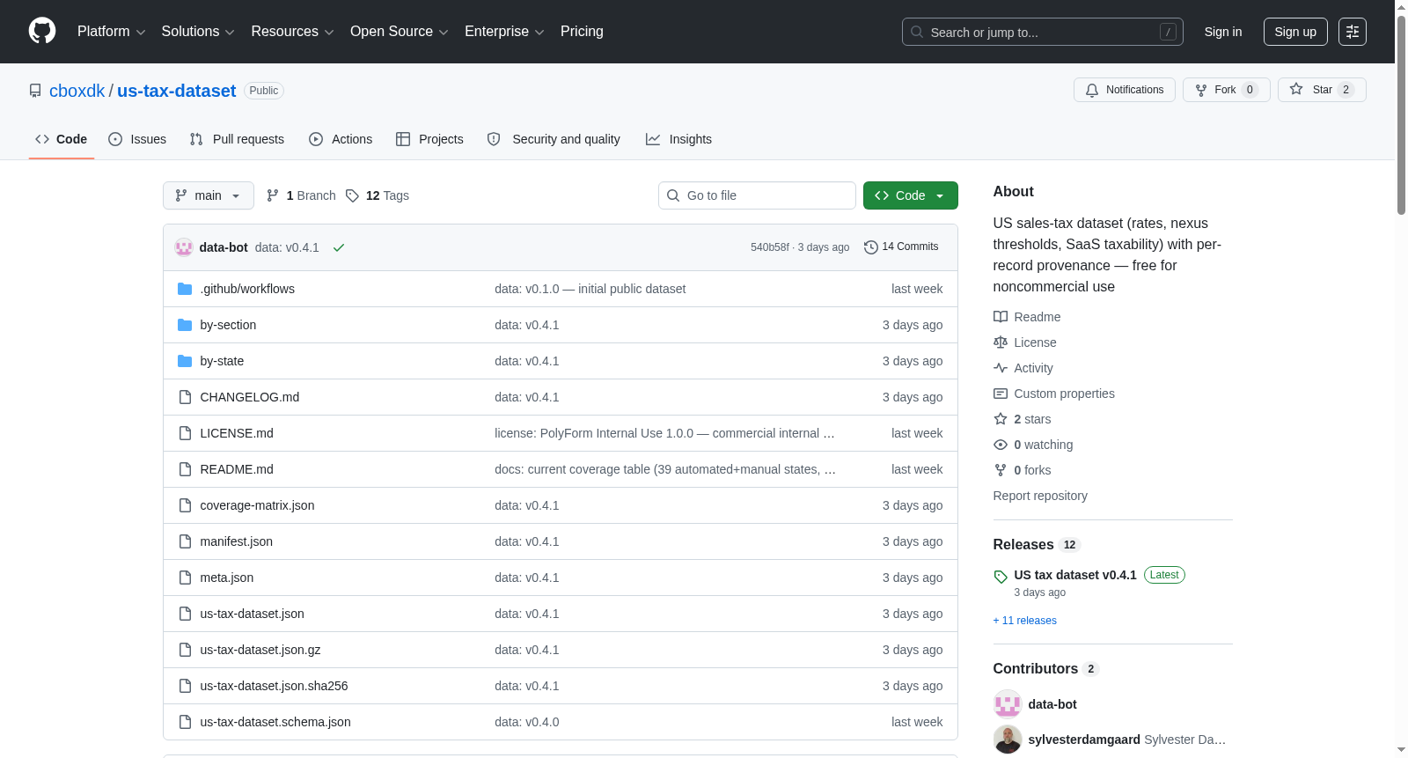Switch to the Pull requests tab
The width and height of the screenshot is (1408, 758).
coord(237,139)
